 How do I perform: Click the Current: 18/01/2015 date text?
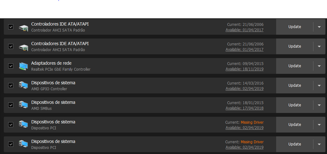[245, 103]
